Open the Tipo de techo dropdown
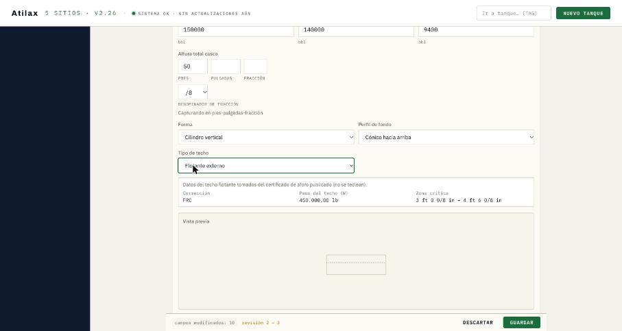The height and width of the screenshot is (331, 622). [266, 166]
